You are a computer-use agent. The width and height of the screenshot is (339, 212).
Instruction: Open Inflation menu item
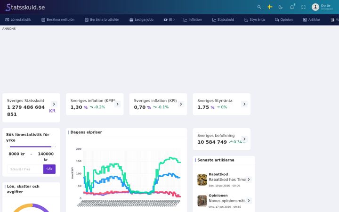pyautogui.click(x=193, y=20)
